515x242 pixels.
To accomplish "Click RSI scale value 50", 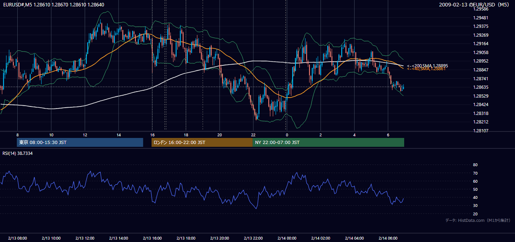I will 475,189.
